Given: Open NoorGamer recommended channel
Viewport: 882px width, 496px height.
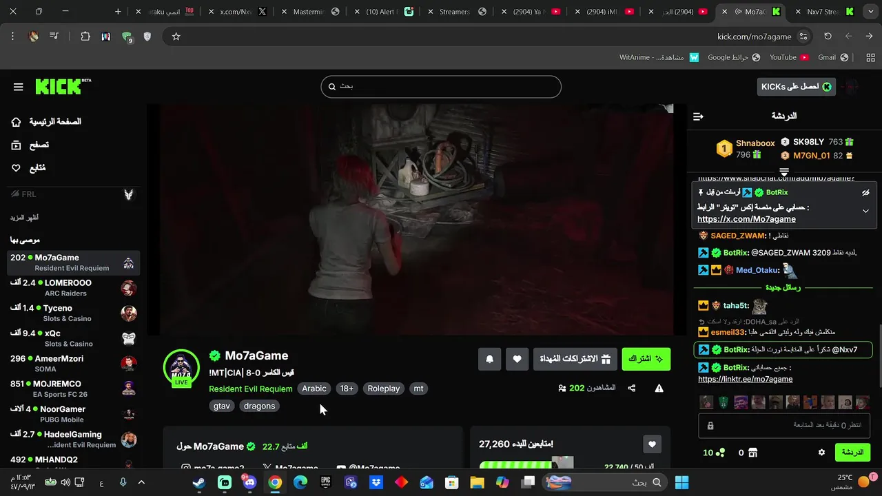Looking at the screenshot, I should [x=73, y=414].
